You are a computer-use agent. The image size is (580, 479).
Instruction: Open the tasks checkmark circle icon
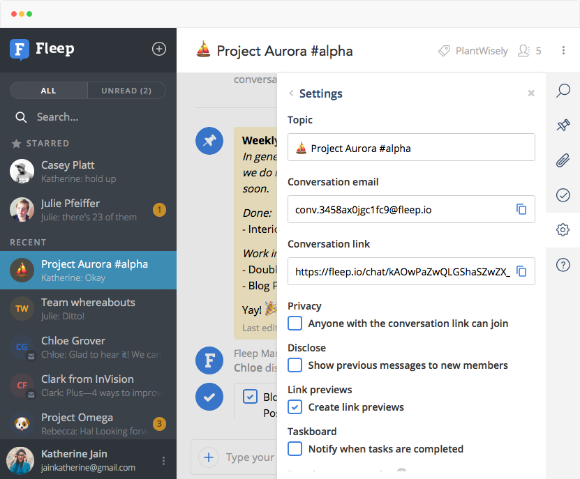point(563,195)
